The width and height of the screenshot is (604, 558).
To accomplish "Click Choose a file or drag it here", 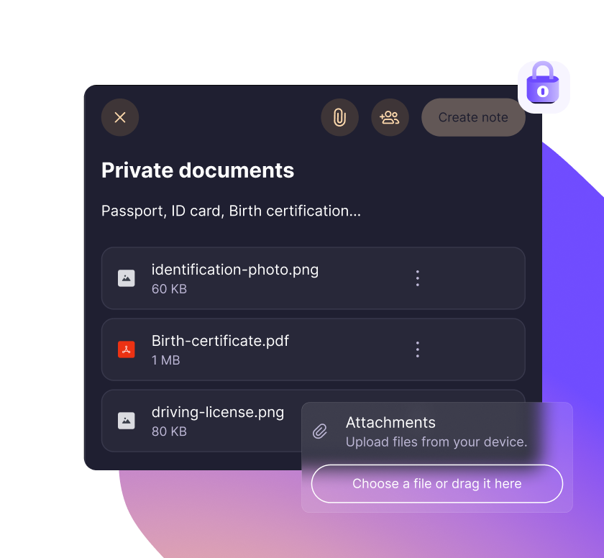I will point(437,484).
